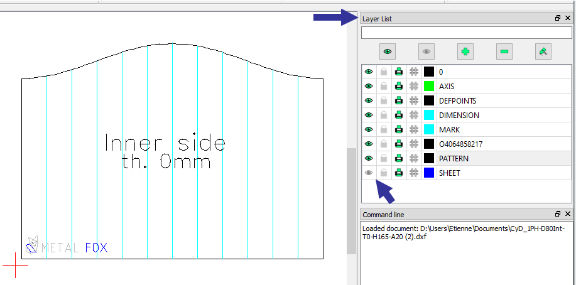Toggle visibility of layer 0

tap(369, 72)
